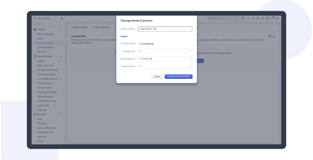Open the Code/Symbol dropdown

165,51
